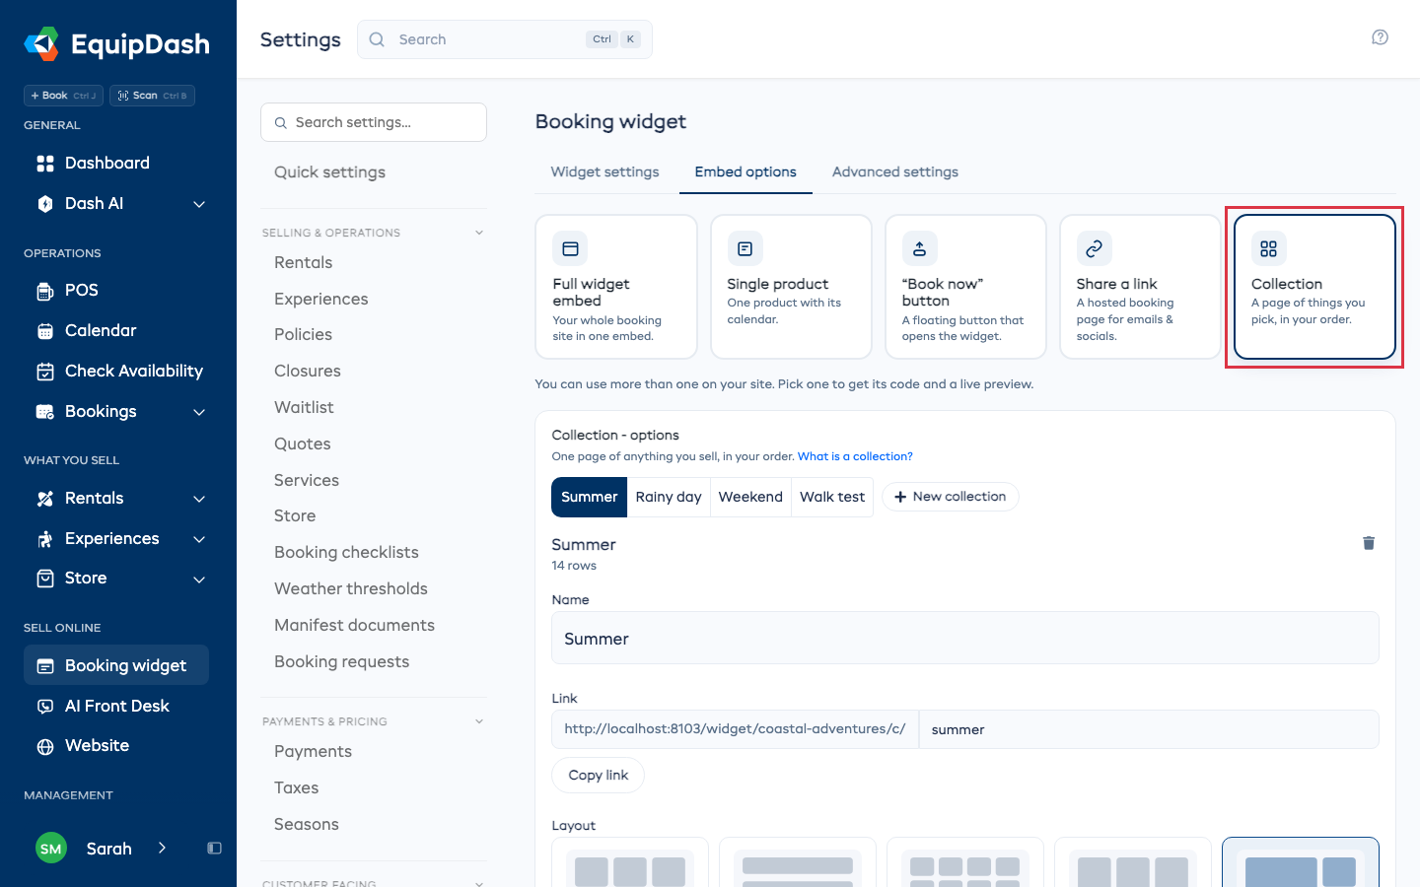Collapse the Payments & Pricing section

click(x=479, y=721)
